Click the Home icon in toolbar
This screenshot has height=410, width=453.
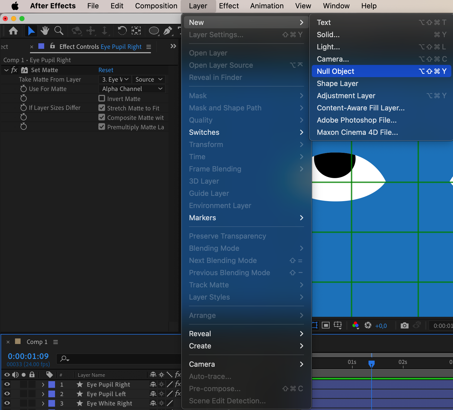tap(13, 31)
